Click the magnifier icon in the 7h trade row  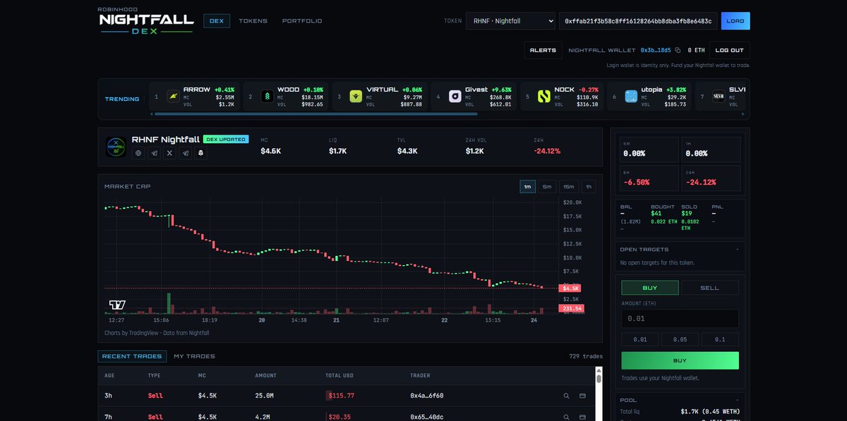[x=566, y=417]
